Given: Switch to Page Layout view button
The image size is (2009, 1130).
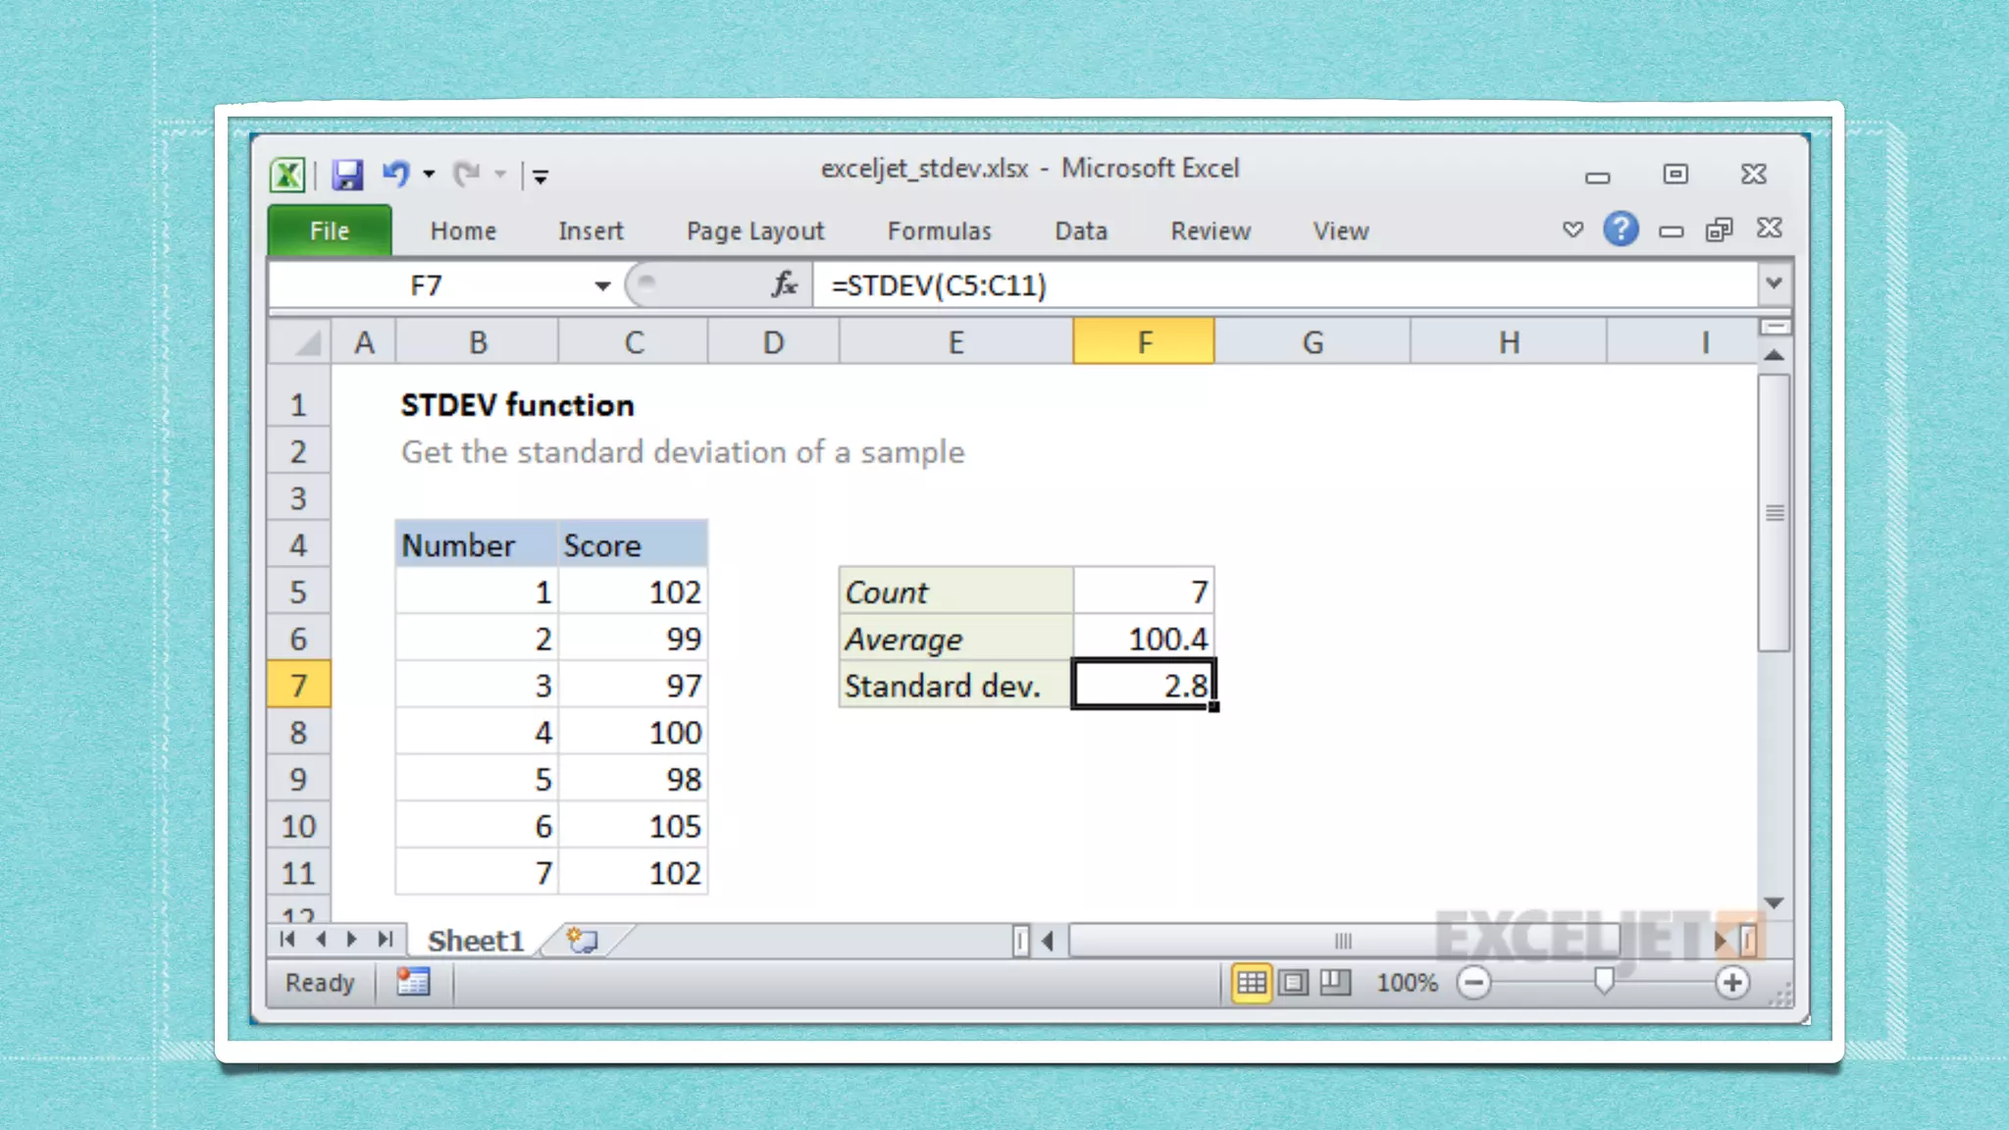Looking at the screenshot, I should pos(1294,983).
